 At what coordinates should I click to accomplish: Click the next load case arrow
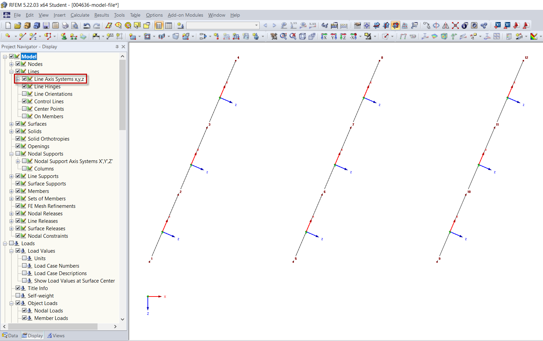pyautogui.click(x=274, y=25)
